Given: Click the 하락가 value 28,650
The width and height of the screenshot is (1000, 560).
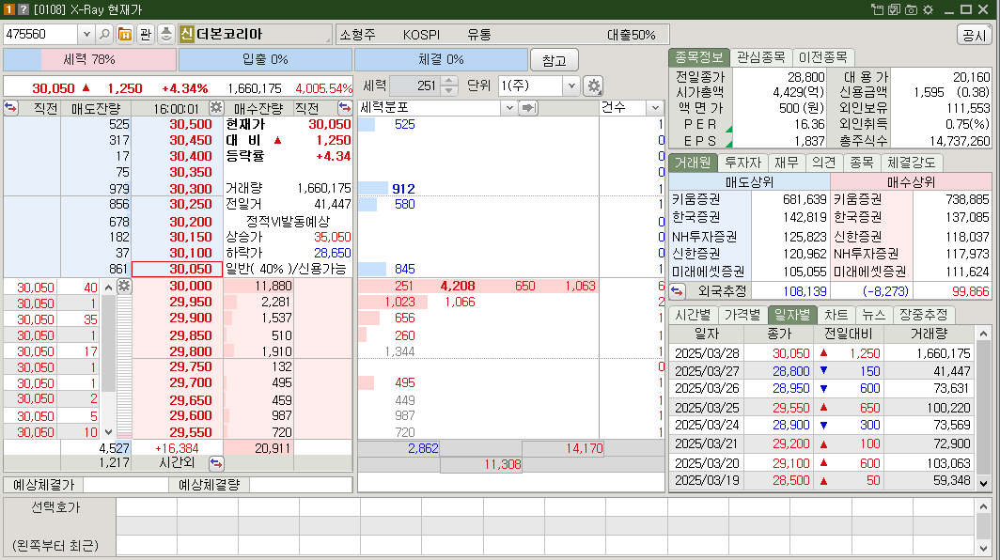Looking at the screenshot, I should [333, 253].
